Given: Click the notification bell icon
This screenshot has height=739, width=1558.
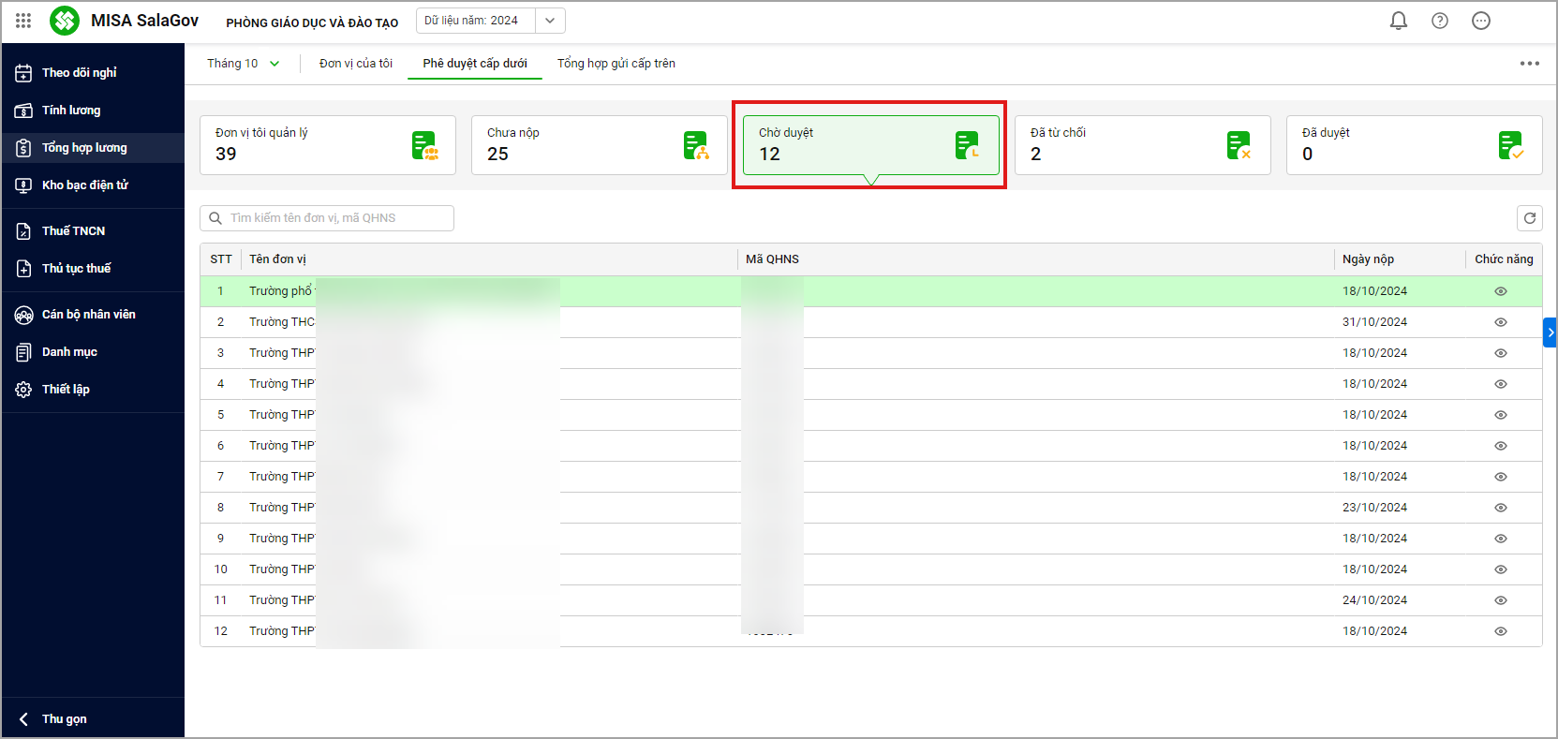Looking at the screenshot, I should point(1398,21).
